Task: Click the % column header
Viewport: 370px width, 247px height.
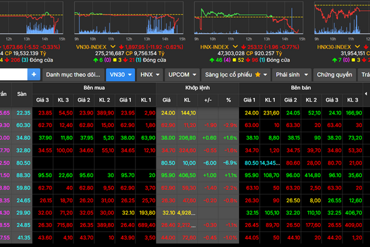Action: tap(228, 100)
